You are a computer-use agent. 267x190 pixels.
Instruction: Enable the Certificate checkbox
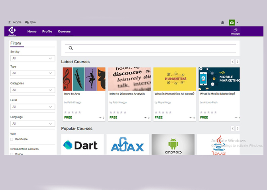click(12, 139)
